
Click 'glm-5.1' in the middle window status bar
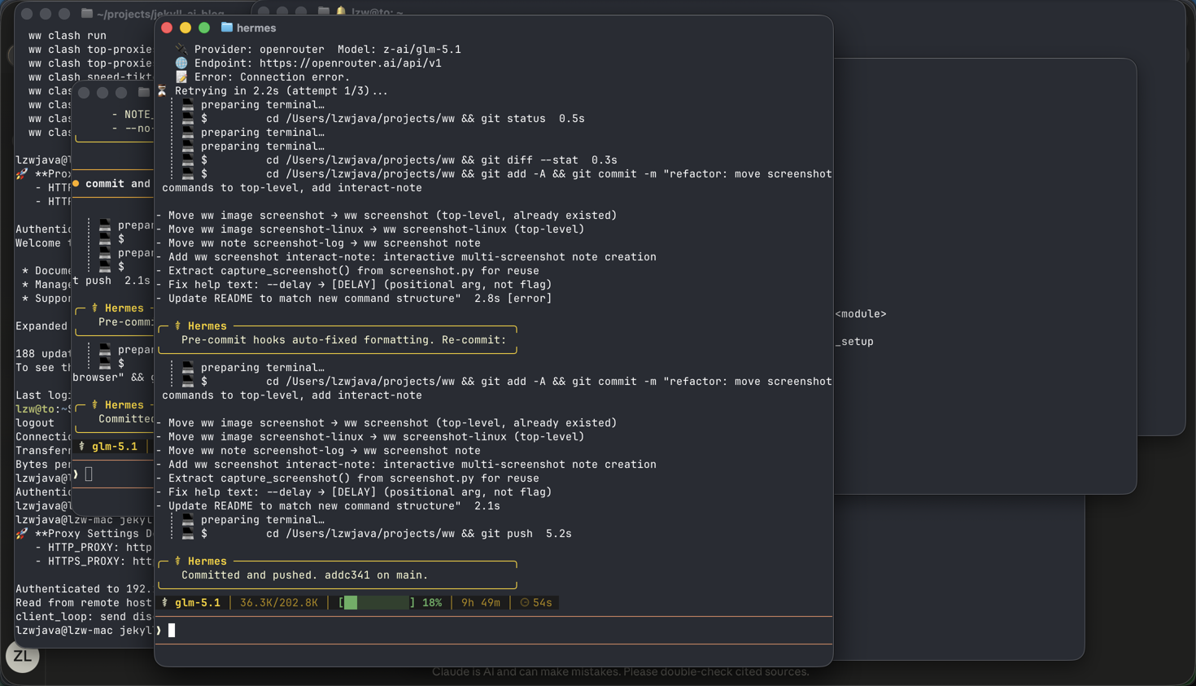115,446
